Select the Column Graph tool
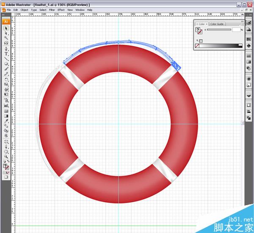254x233 pixels. pyautogui.click(x=6, y=105)
